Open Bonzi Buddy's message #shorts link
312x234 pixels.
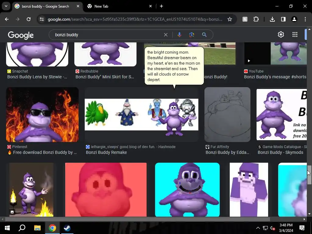(275, 77)
